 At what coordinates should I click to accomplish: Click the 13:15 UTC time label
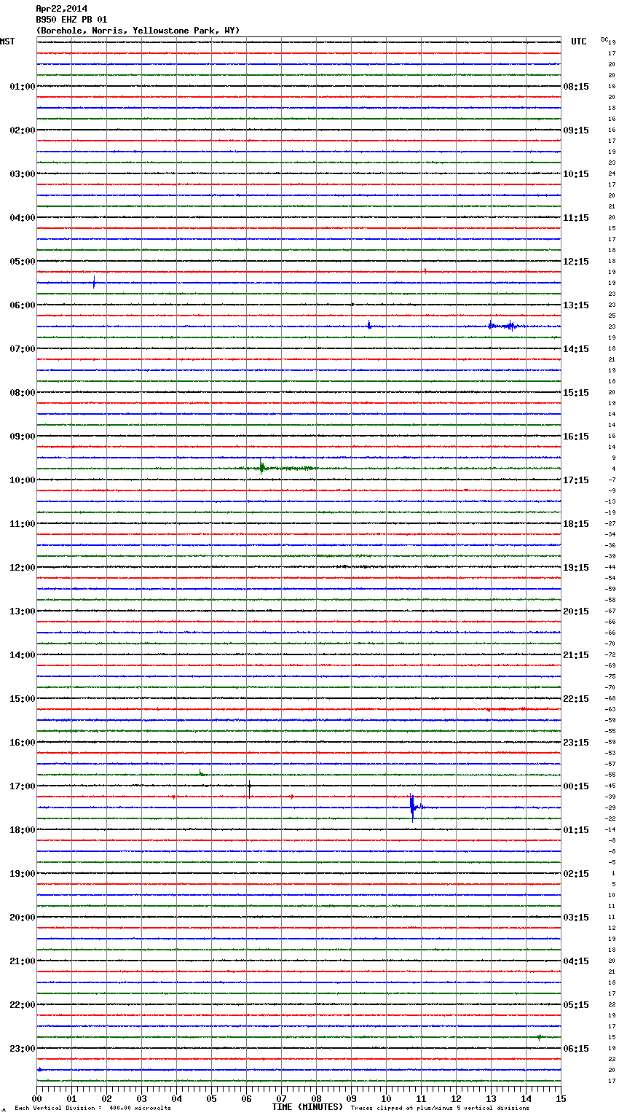click(576, 305)
